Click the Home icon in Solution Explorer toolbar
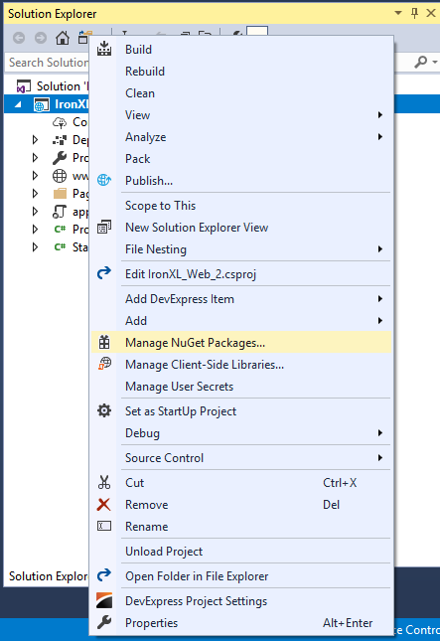The image size is (440, 641). pos(63,38)
